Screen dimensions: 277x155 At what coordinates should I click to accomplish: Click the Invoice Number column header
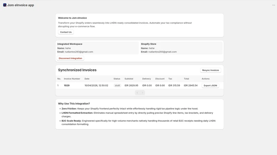(x=72, y=79)
